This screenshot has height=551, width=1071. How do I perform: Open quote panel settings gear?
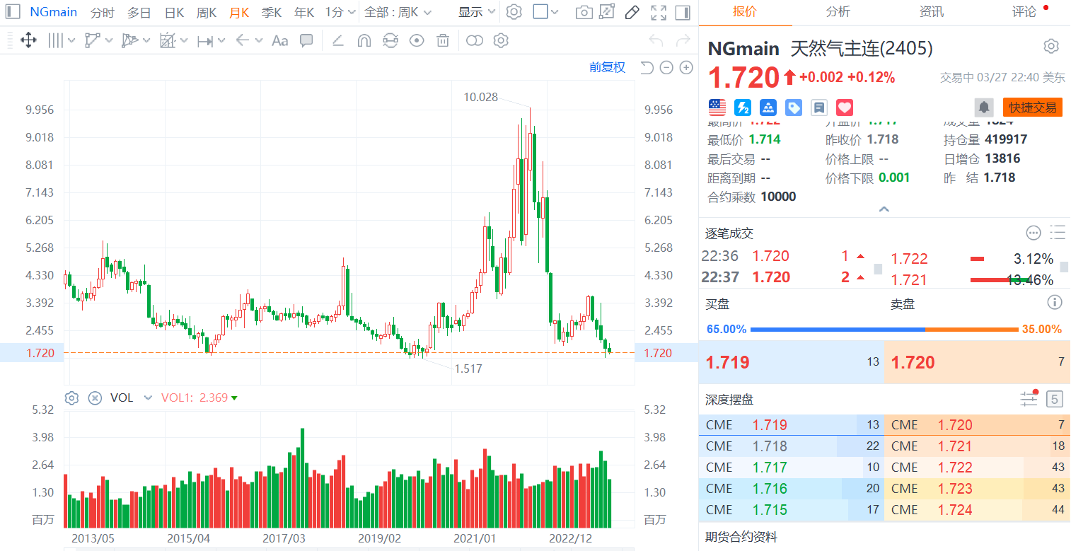point(1051,47)
